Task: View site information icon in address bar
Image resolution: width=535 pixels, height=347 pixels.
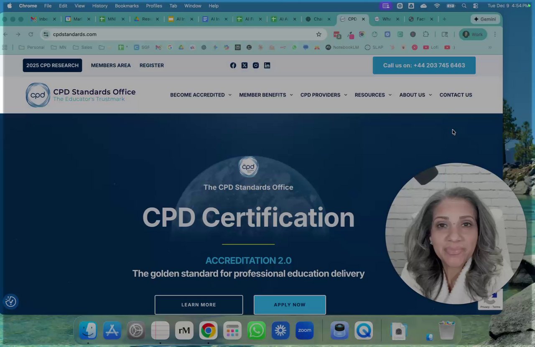Action: click(46, 34)
